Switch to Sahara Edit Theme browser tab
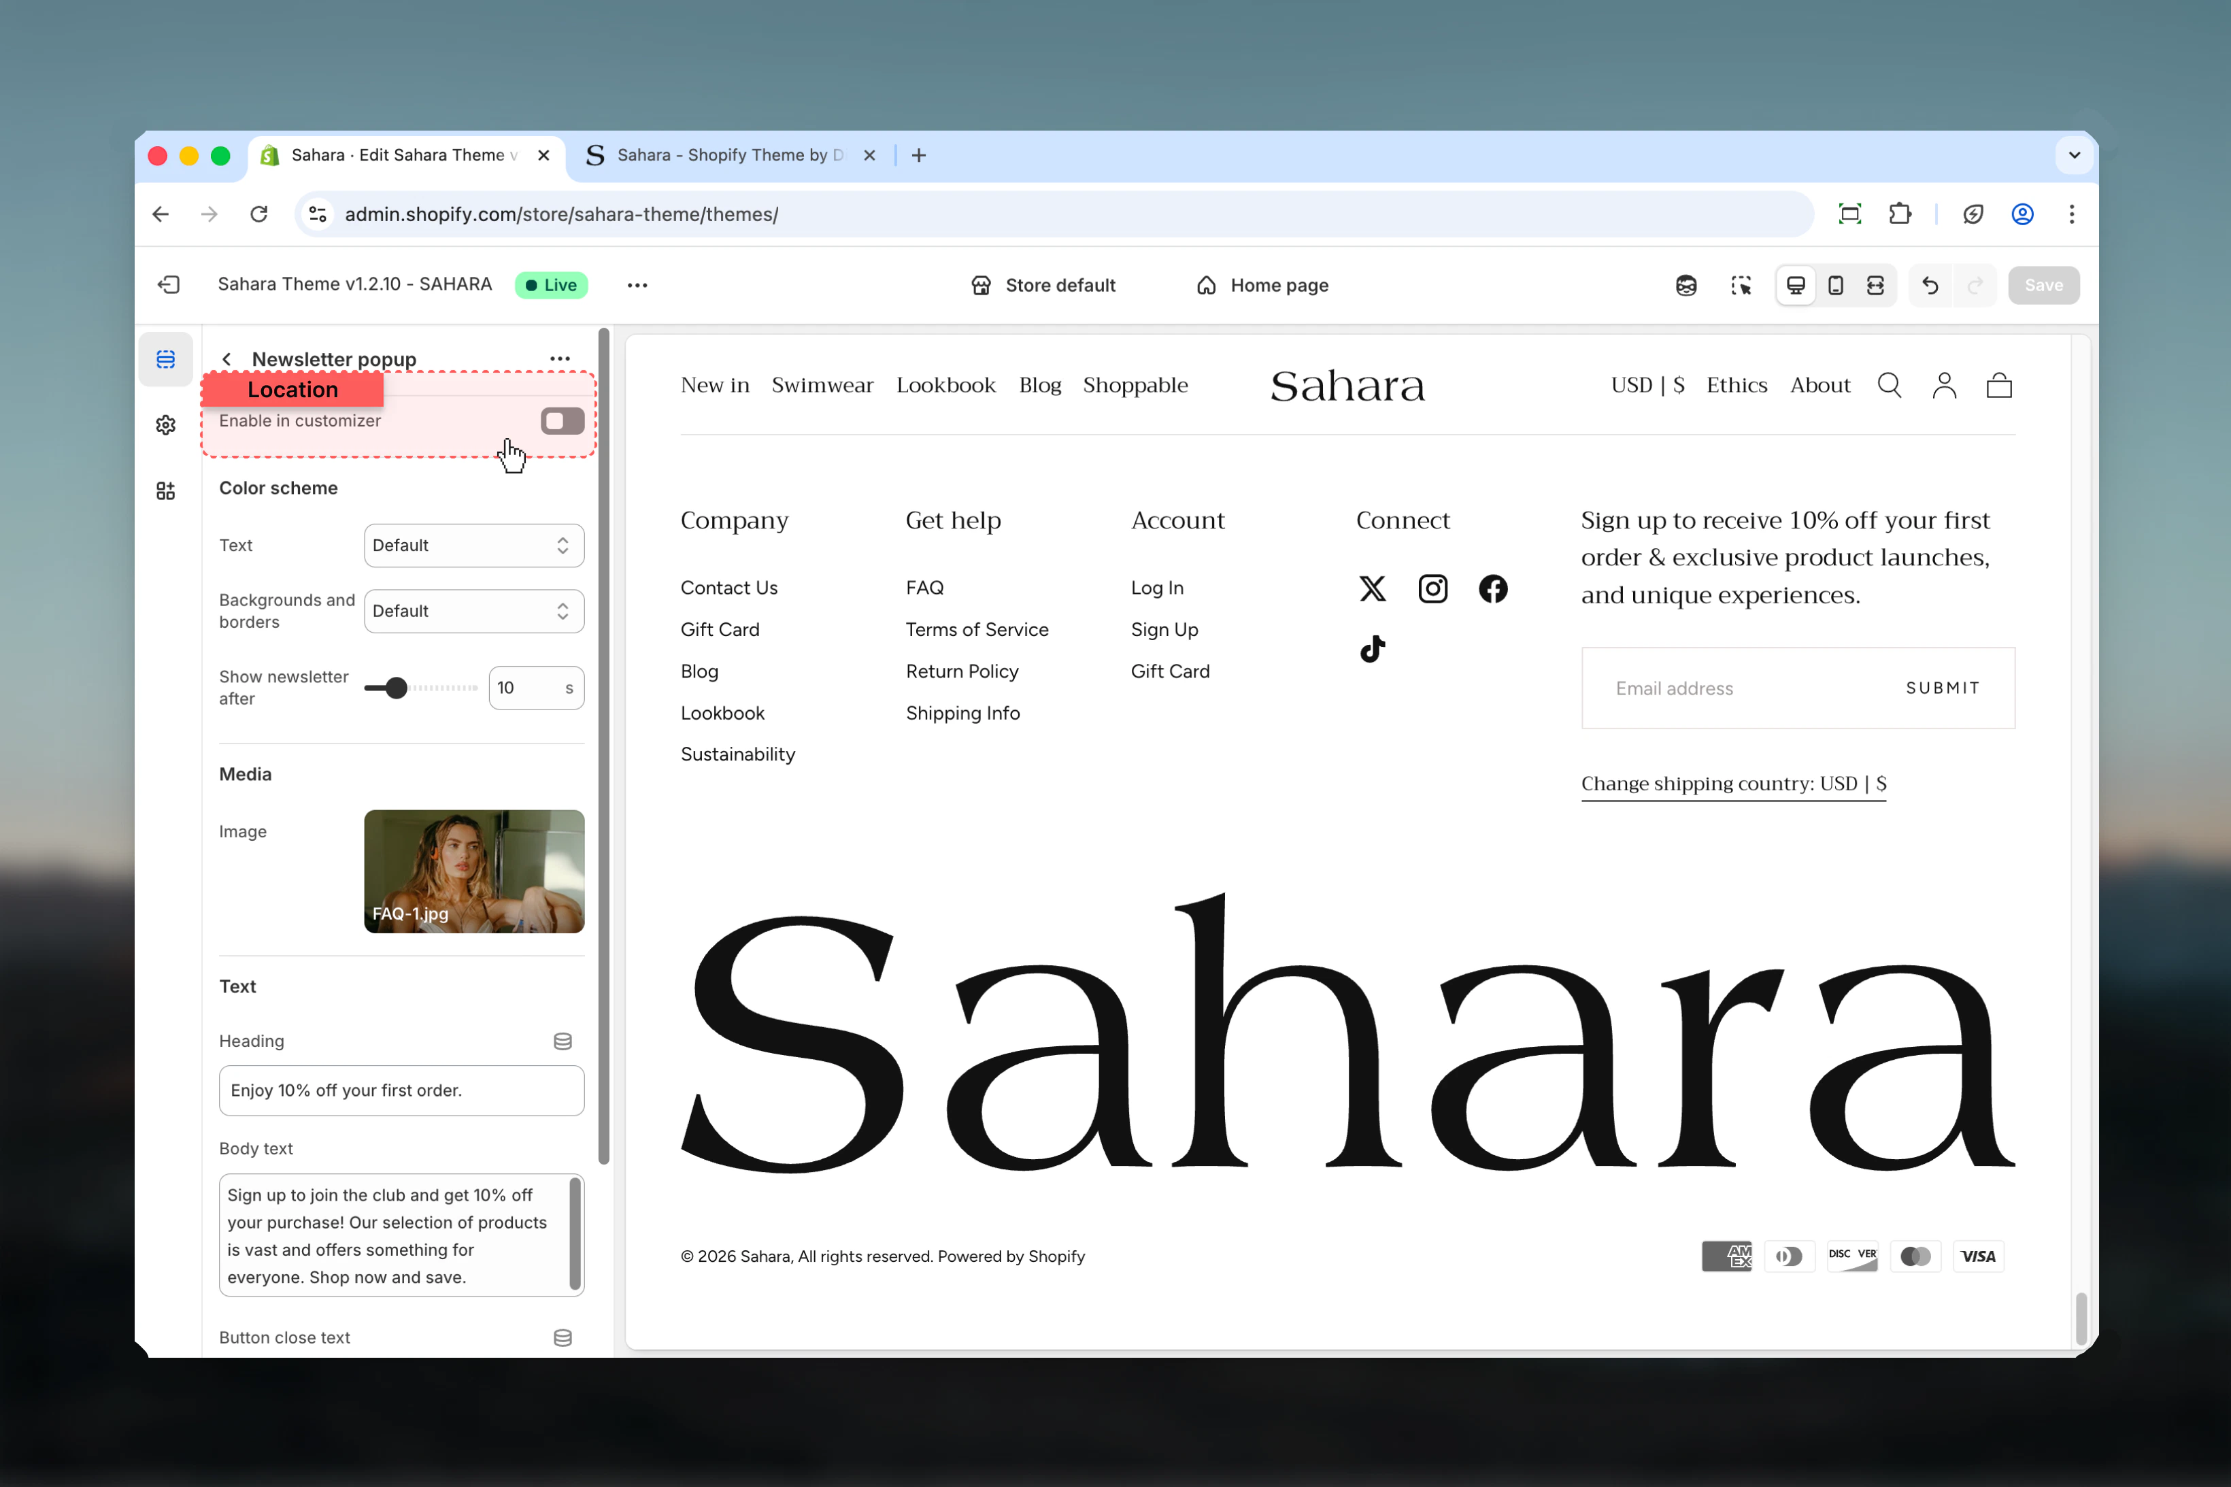 (x=407, y=156)
